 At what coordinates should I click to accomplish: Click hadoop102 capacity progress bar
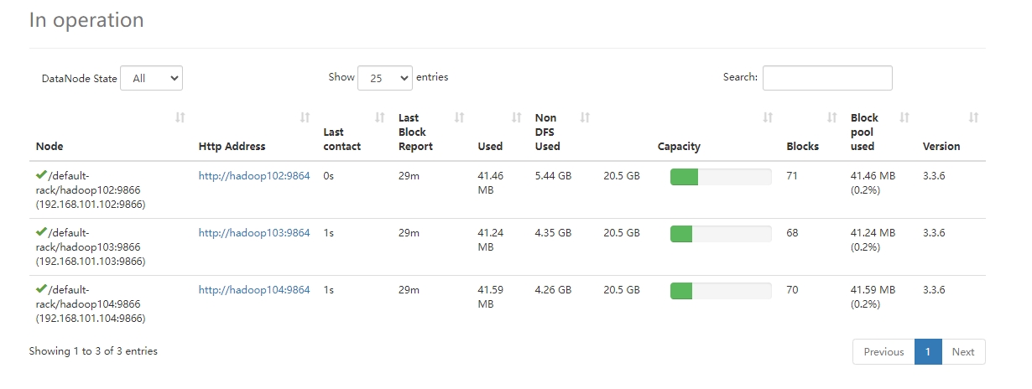tap(720, 177)
